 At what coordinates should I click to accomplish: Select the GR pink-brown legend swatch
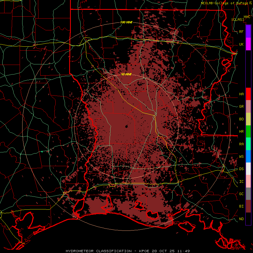pyautogui.click(x=248, y=106)
